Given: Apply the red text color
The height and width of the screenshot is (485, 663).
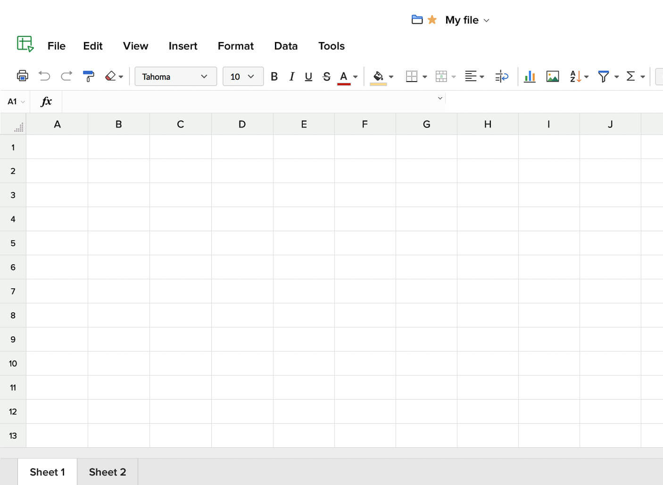Looking at the screenshot, I should [x=344, y=77].
